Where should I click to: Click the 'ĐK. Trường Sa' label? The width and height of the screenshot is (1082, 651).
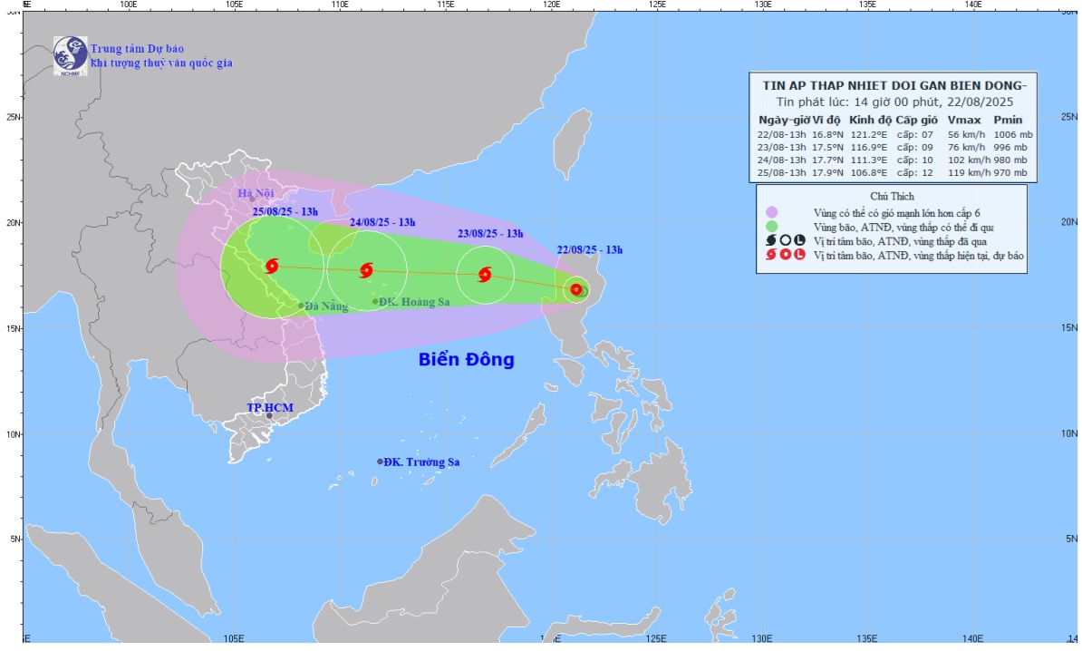(x=421, y=462)
